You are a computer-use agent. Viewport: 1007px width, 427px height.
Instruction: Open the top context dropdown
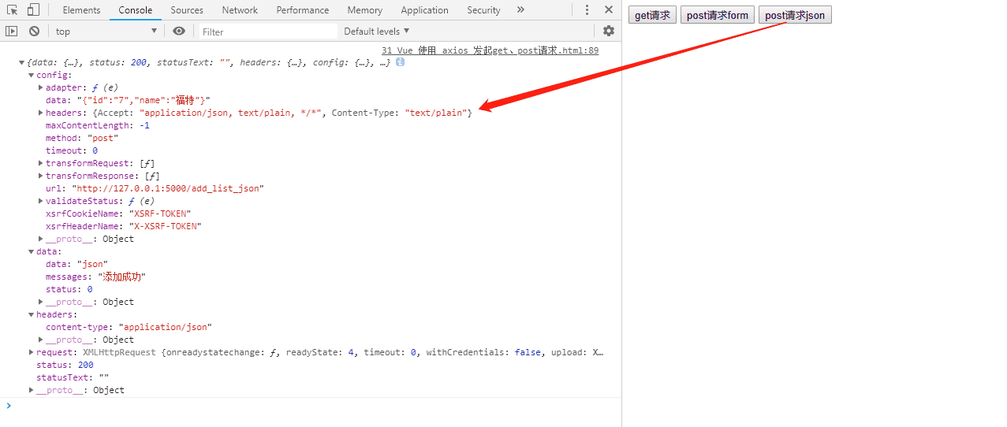pyautogui.click(x=106, y=31)
